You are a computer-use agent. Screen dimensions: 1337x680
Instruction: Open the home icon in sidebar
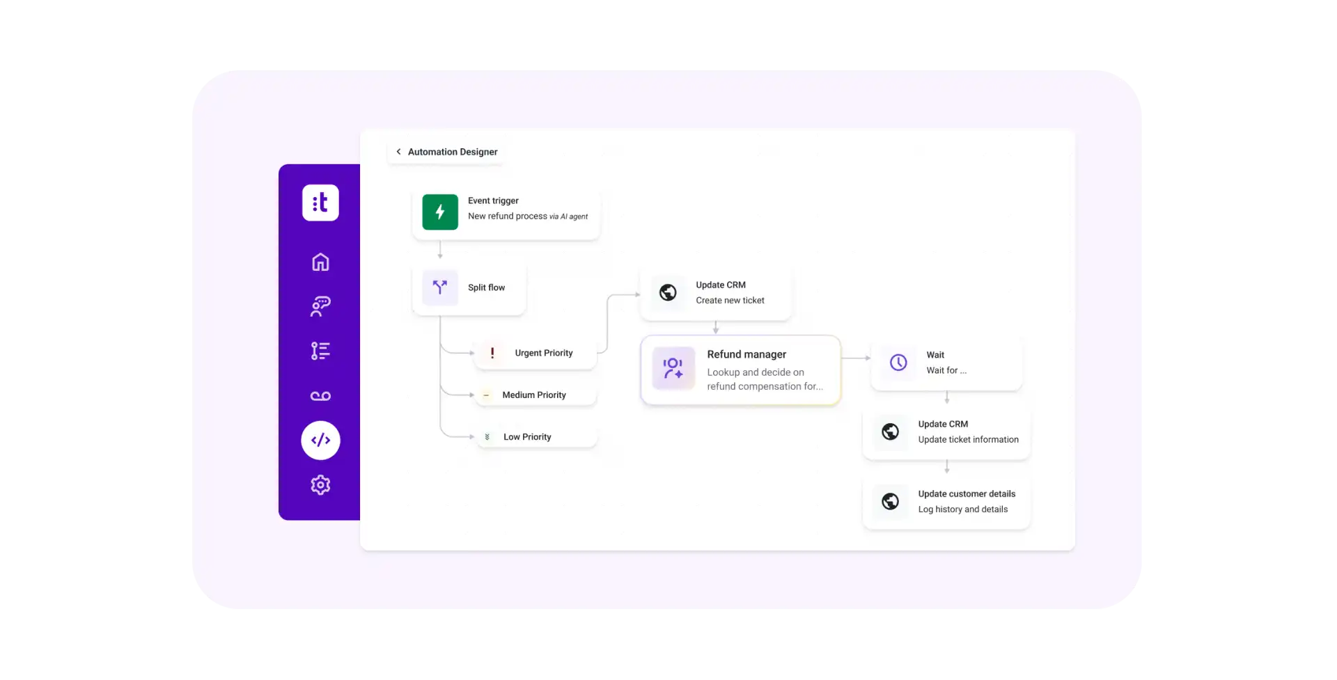(x=320, y=262)
